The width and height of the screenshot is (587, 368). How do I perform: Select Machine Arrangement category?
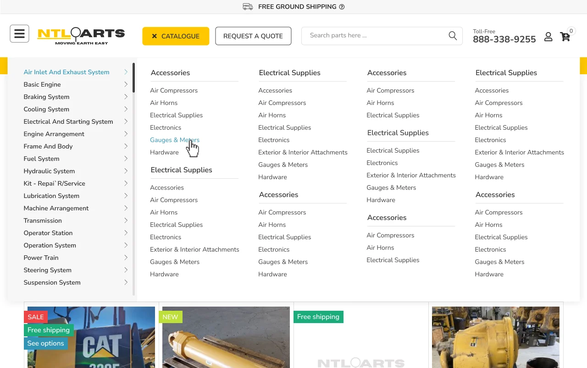pyautogui.click(x=56, y=208)
